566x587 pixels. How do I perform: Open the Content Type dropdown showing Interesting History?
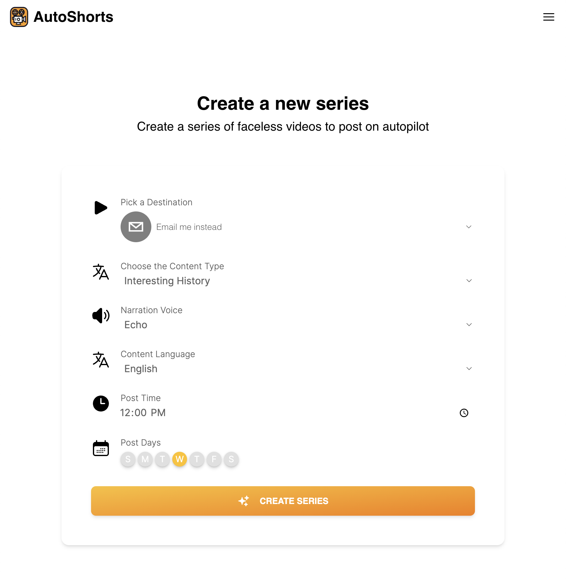[468, 281]
